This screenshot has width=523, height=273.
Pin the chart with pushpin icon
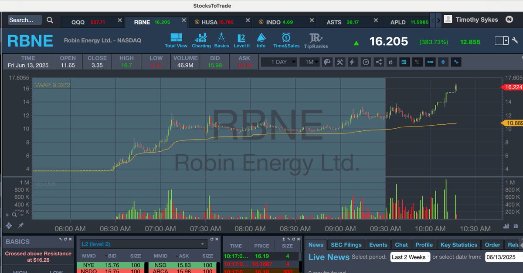pos(20,226)
